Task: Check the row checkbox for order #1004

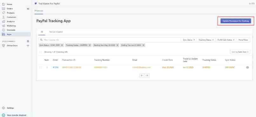Action: [41, 67]
